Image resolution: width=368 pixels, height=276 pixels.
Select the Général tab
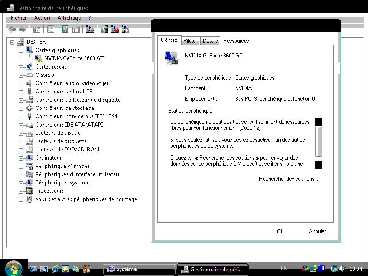point(169,40)
